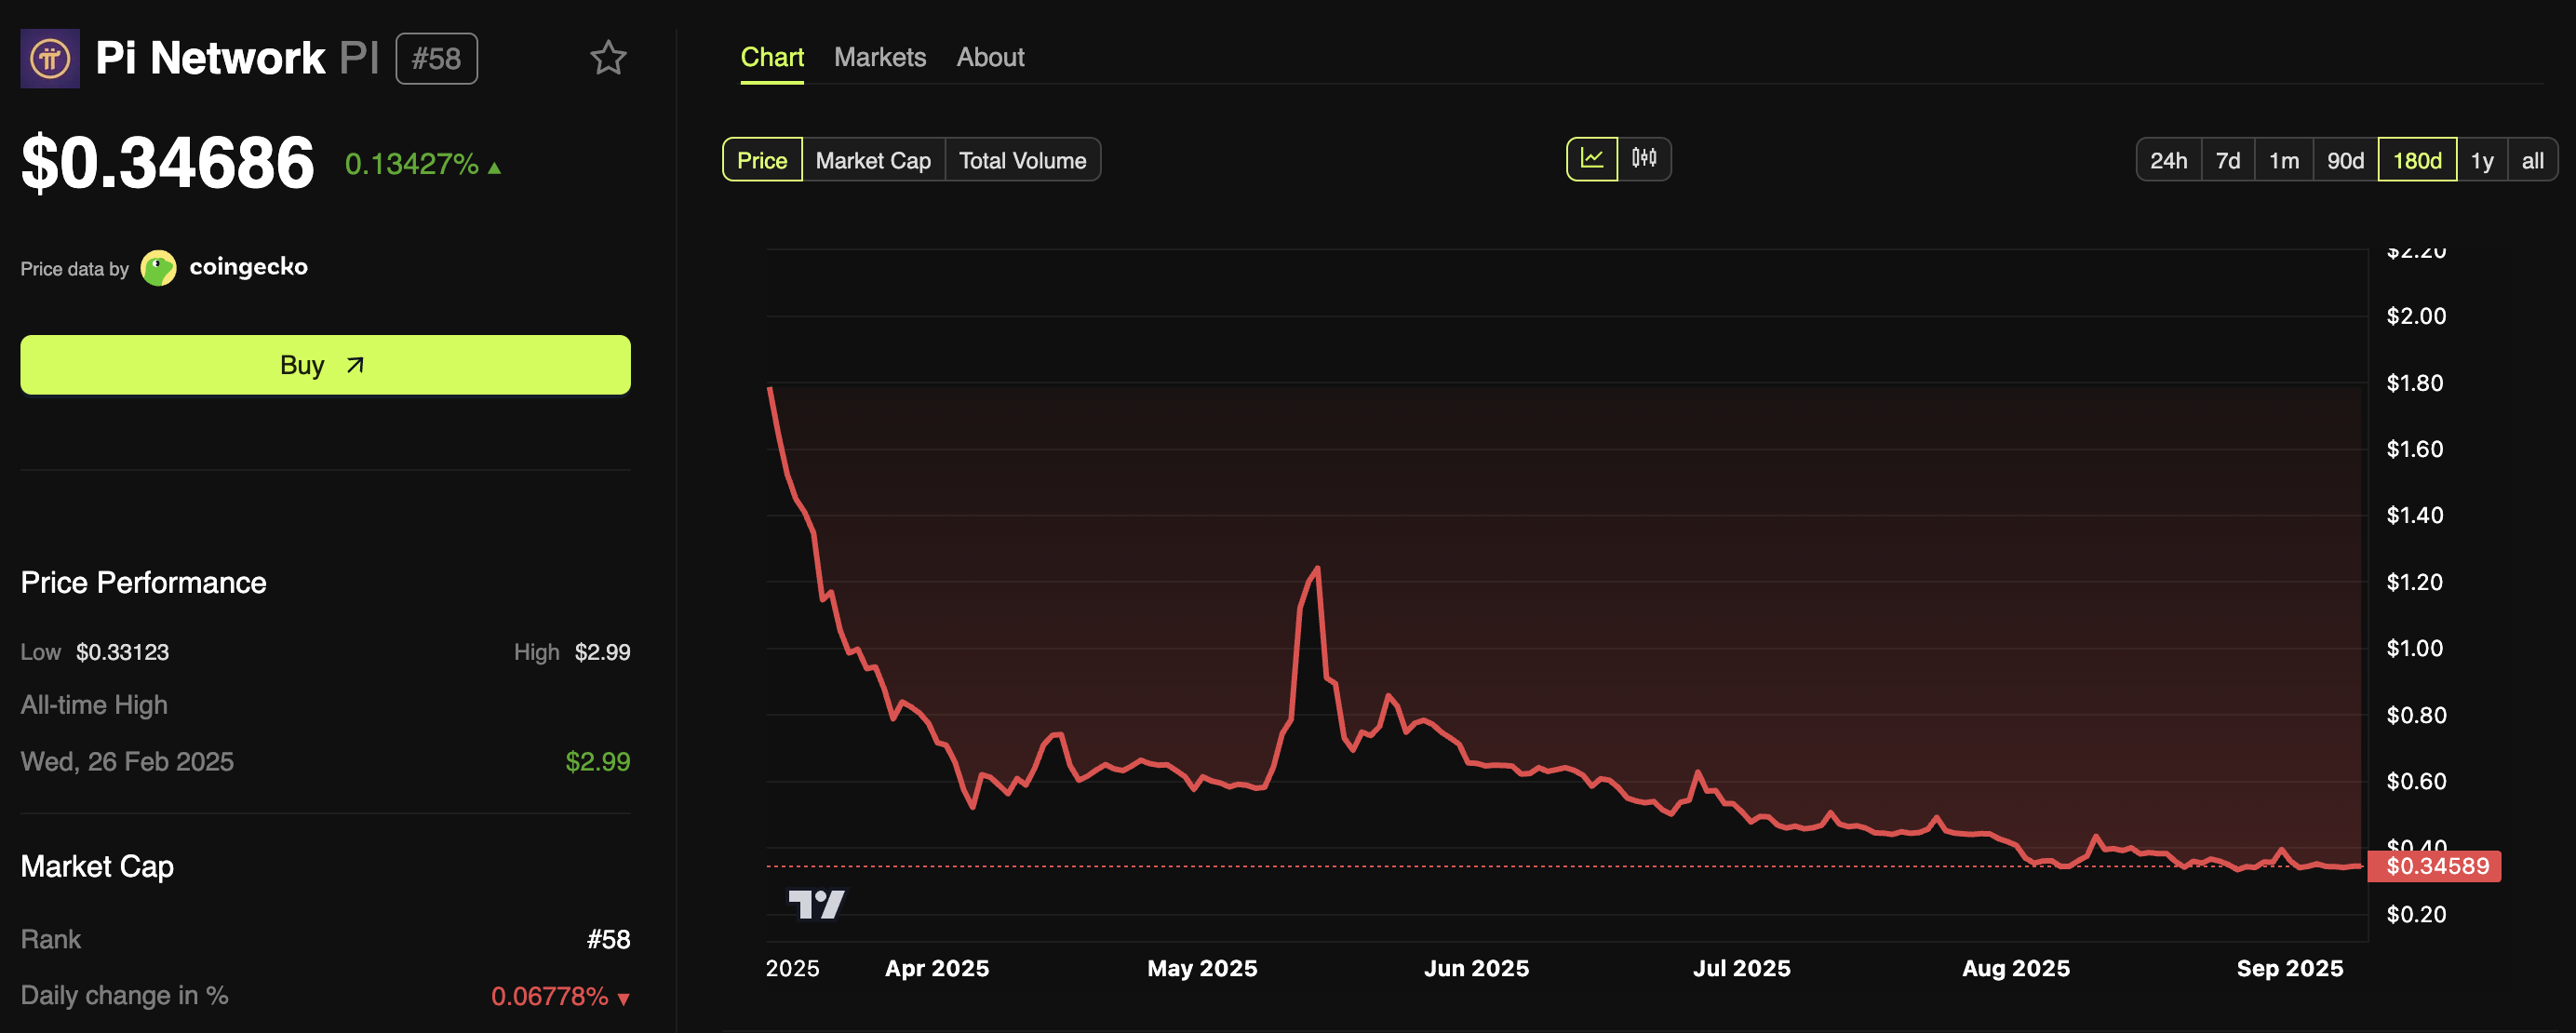This screenshot has width=2576, height=1033.
Task: Enable the Price data view
Action: point(762,159)
